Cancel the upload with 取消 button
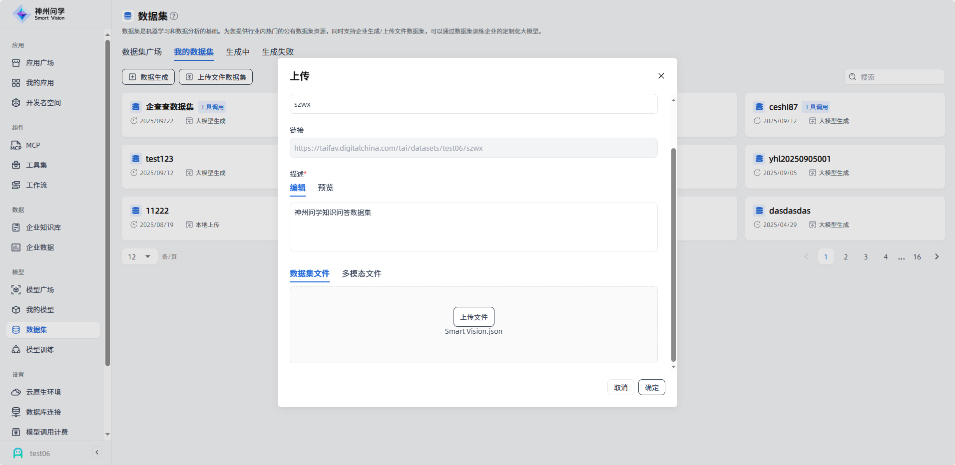This screenshot has height=465, width=955. [x=620, y=388]
